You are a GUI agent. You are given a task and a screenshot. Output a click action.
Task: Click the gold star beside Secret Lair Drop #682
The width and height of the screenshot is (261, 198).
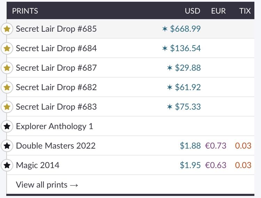point(7,87)
